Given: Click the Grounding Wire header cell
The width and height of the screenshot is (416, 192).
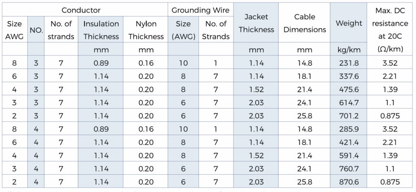Looking at the screenshot, I should (201, 10).
